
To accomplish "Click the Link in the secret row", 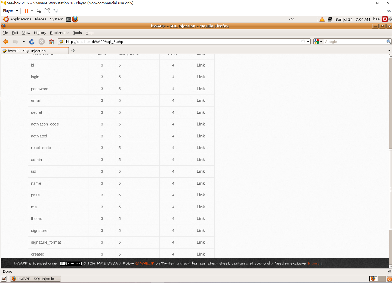I will [x=201, y=112].
